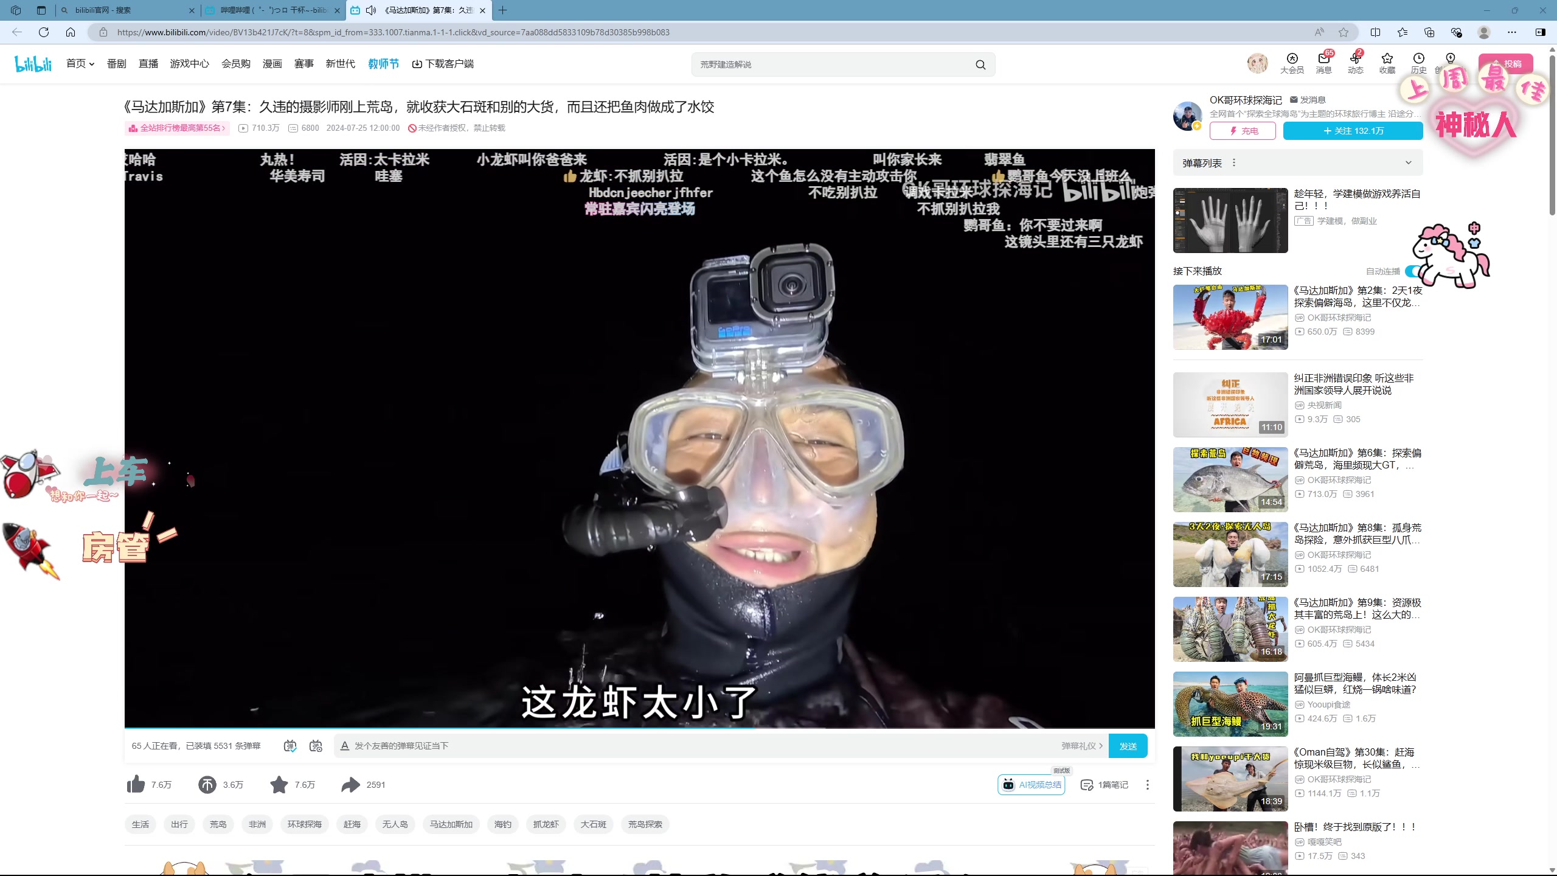
Task: Open more options next to 笔记
Action: [1148, 785]
